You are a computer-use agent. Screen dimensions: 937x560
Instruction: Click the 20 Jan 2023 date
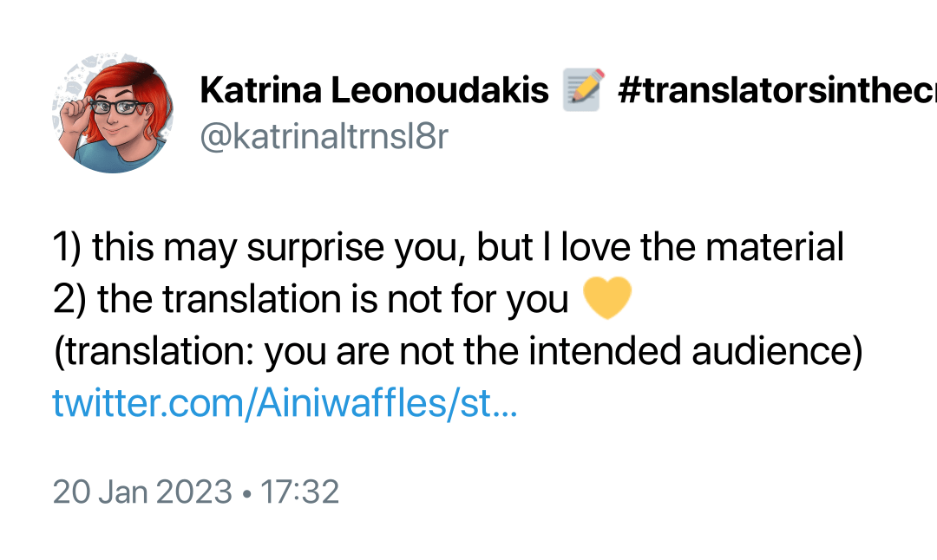click(142, 492)
